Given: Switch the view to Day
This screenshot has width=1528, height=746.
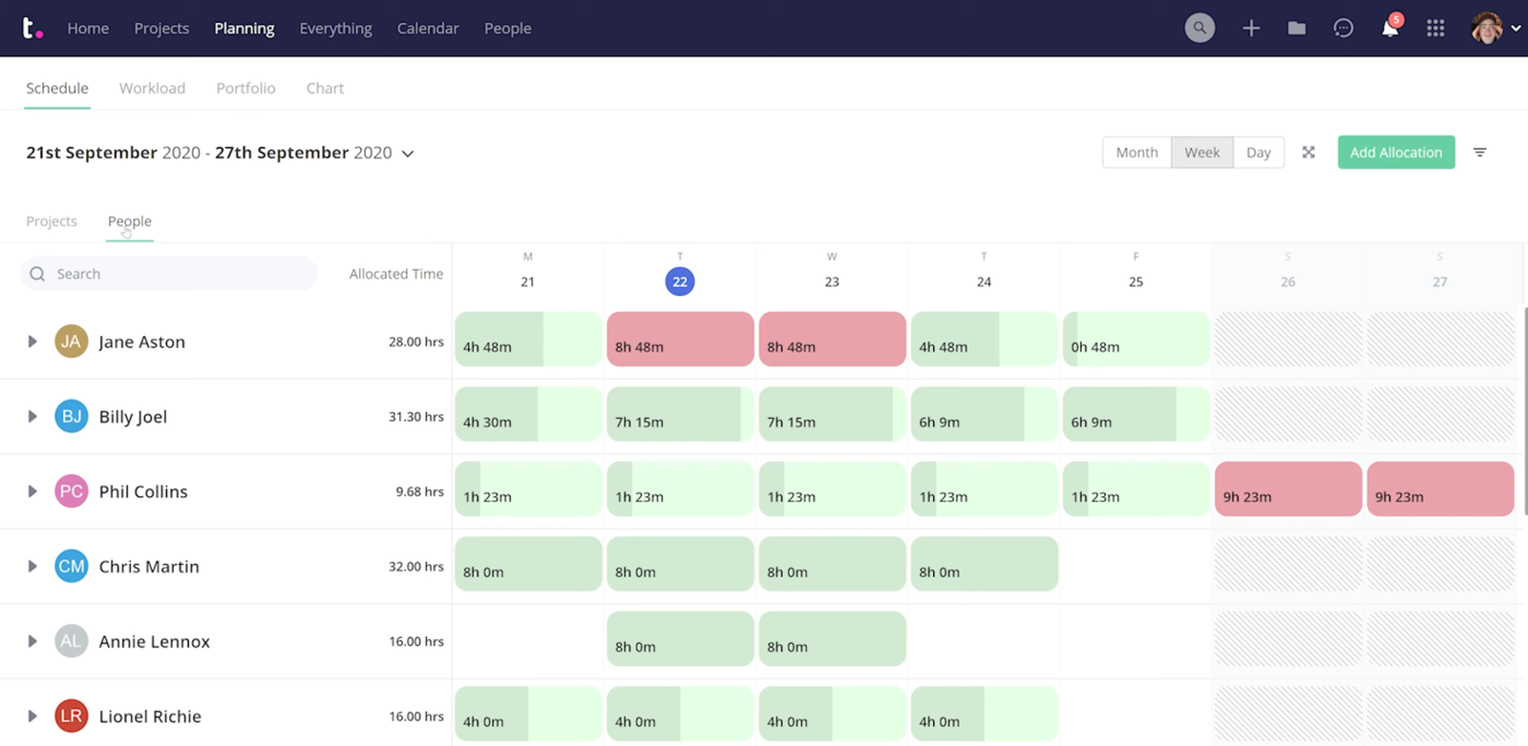Looking at the screenshot, I should tap(1258, 153).
